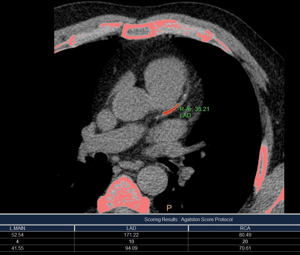
Task: Select the LAD column header in table
Action: click(x=131, y=228)
